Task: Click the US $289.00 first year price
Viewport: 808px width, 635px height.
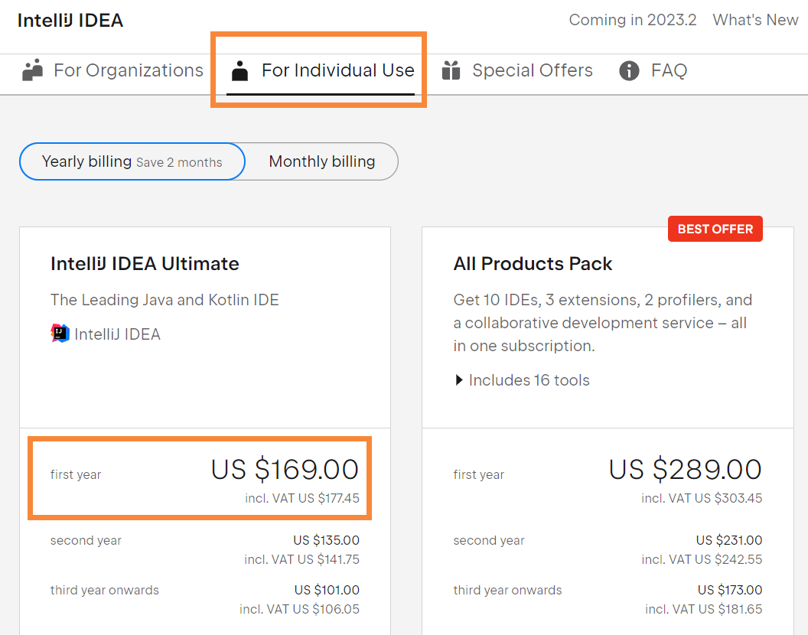Action: pyautogui.click(x=686, y=470)
